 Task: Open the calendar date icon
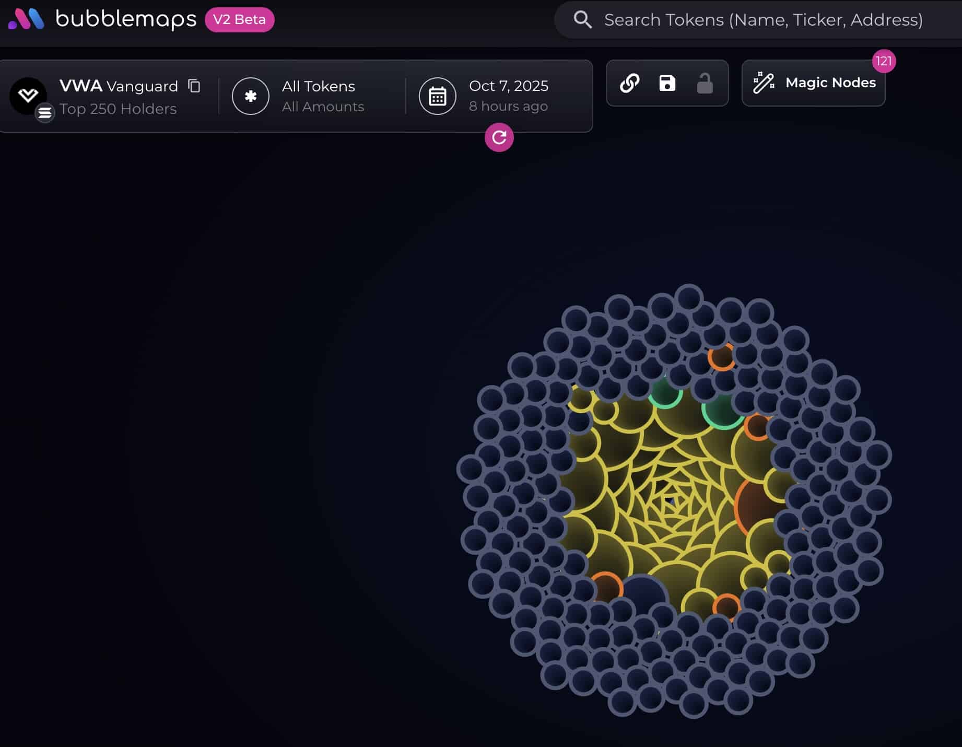437,96
